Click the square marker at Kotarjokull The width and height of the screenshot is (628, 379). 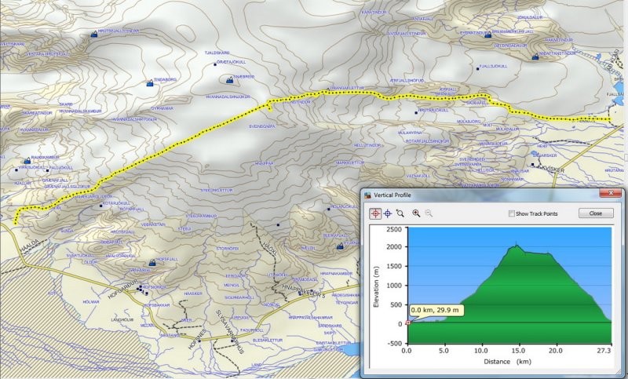(100, 206)
